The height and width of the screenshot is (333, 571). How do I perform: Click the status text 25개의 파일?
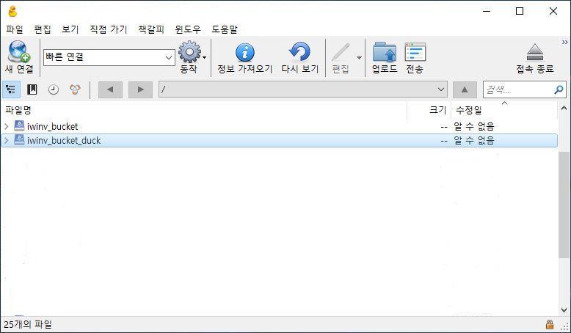pos(28,324)
